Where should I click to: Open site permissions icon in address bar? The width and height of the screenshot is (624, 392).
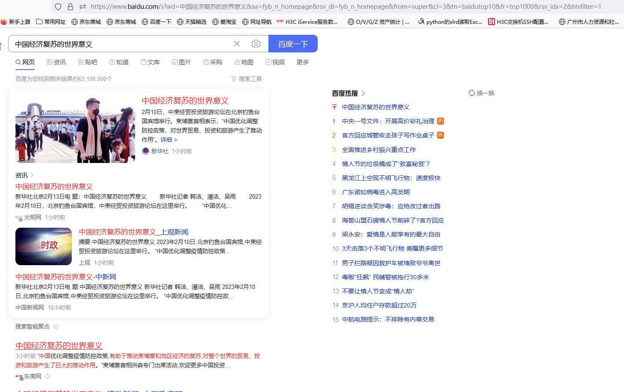pyautogui.click(x=83, y=7)
